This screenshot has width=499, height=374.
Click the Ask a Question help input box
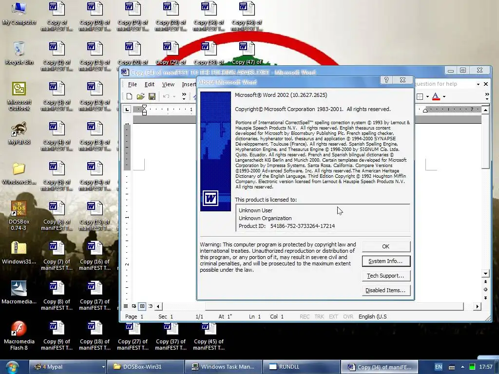tap(444, 84)
